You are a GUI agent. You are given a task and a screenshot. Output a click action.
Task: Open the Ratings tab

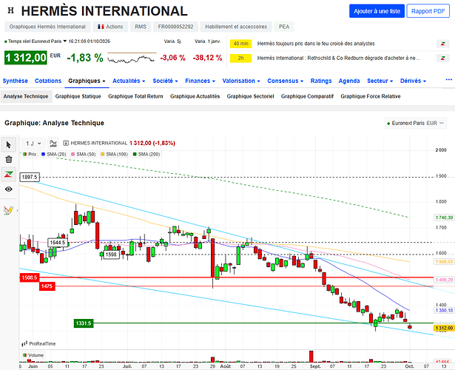point(321,81)
